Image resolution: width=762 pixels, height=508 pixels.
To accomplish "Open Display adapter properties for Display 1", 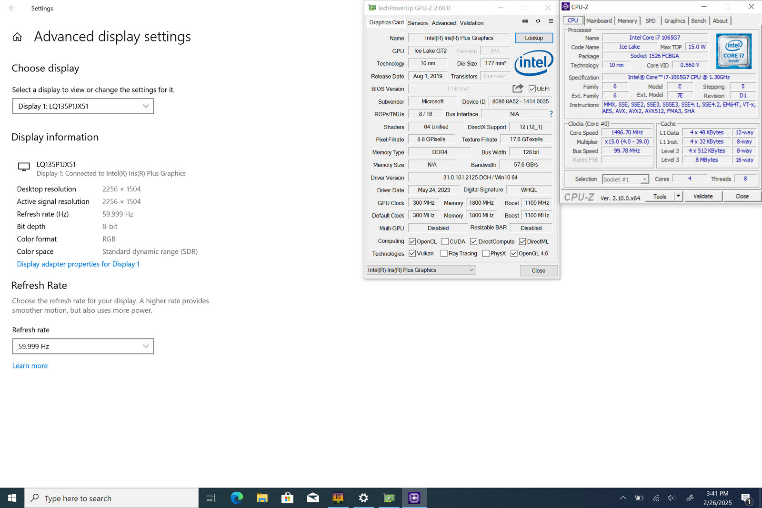I will coord(78,264).
